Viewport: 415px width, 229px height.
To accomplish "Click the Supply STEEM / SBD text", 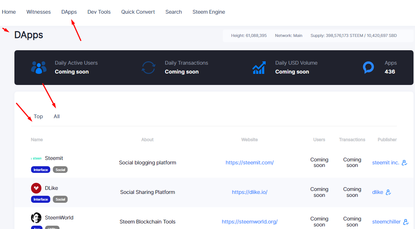I will 354,35.
